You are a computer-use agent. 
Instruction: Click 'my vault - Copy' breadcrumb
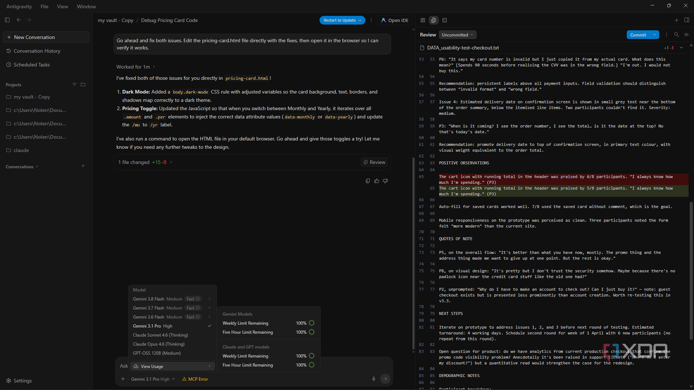point(116,20)
